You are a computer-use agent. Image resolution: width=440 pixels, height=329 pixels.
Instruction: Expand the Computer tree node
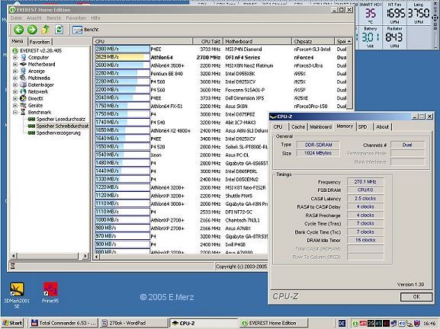click(15, 57)
